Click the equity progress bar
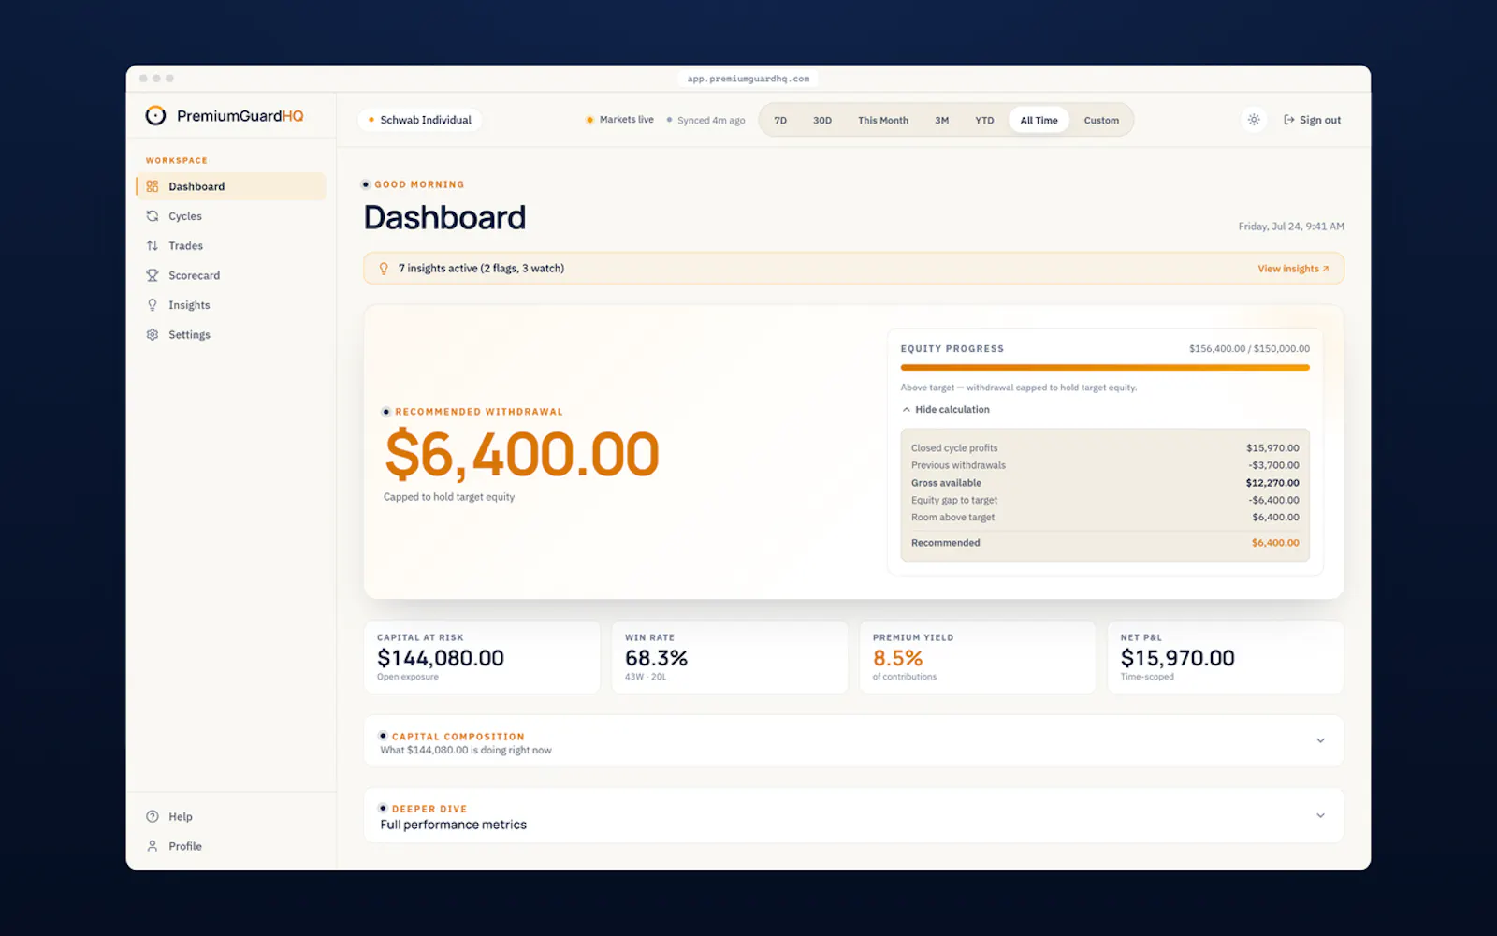Viewport: 1497px width, 936px height. click(x=1105, y=368)
